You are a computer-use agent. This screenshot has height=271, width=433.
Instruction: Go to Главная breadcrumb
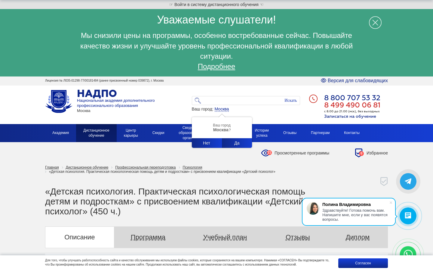click(x=52, y=167)
